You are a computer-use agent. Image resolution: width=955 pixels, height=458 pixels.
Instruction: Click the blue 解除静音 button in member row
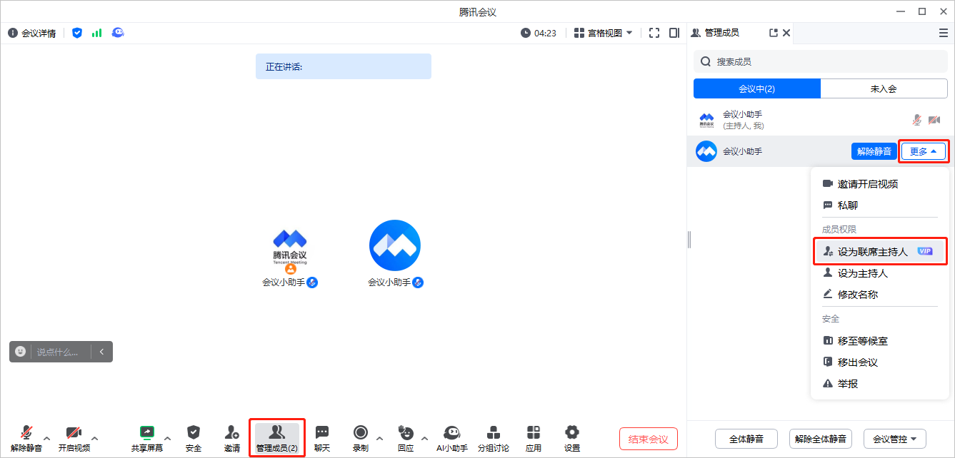tap(874, 151)
